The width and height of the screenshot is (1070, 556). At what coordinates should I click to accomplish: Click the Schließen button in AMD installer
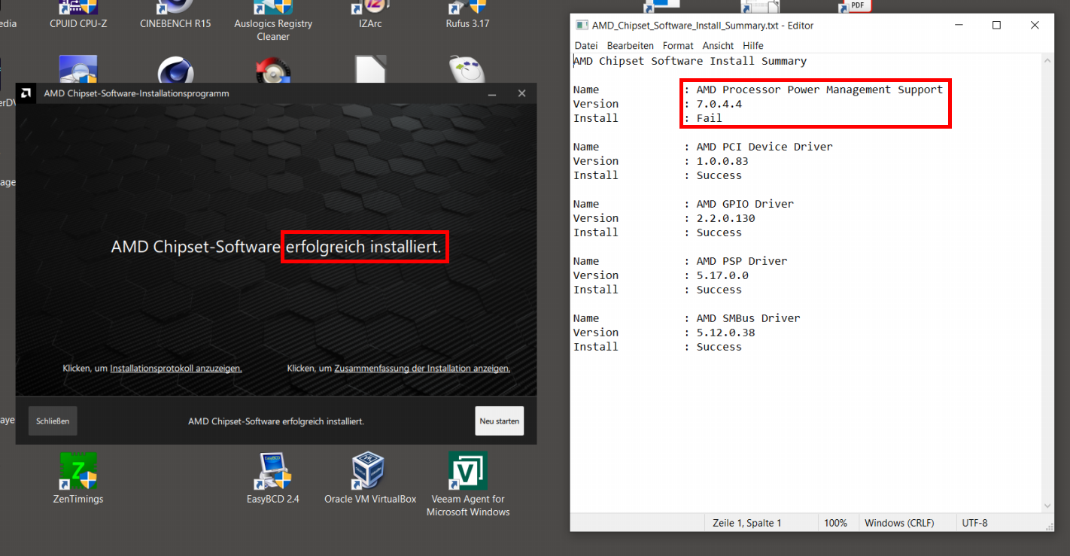point(53,421)
